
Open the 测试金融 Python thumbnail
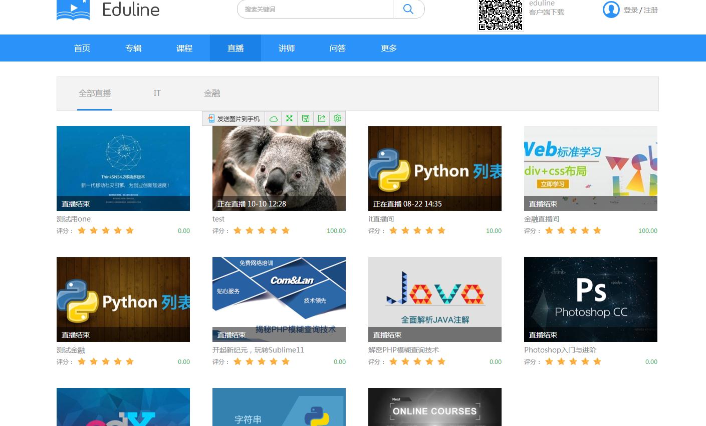pos(123,299)
